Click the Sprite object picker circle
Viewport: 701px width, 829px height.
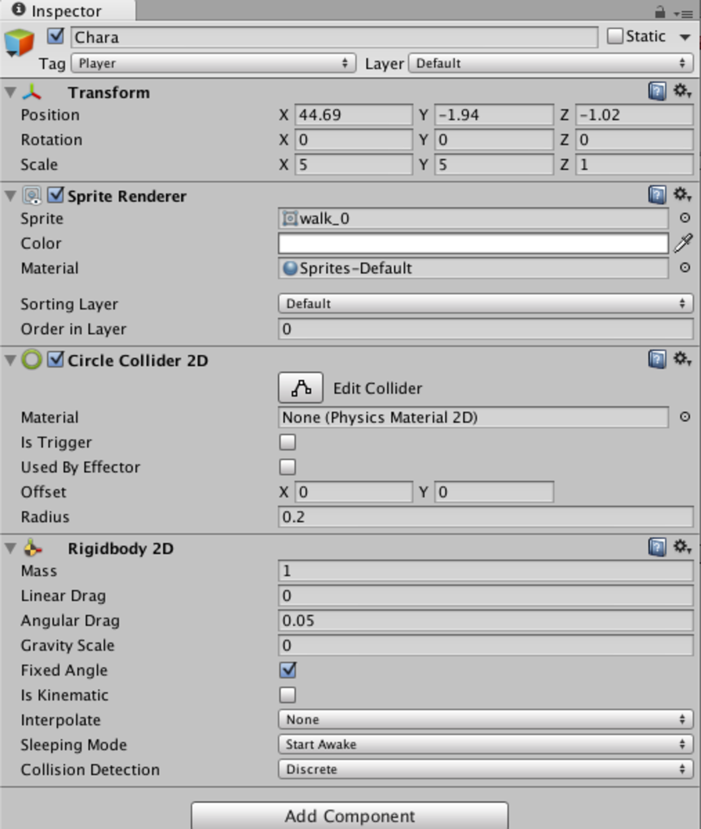click(x=685, y=218)
